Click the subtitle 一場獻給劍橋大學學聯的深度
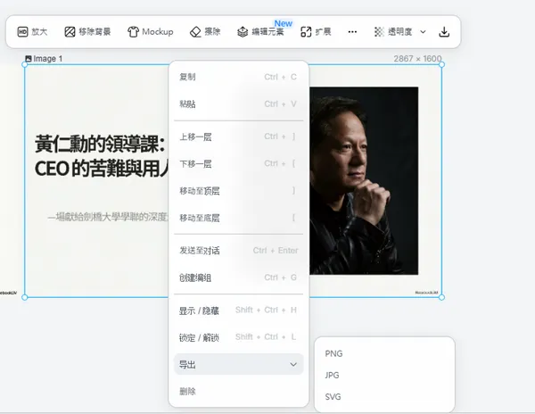The height and width of the screenshot is (414, 535). coord(108,217)
